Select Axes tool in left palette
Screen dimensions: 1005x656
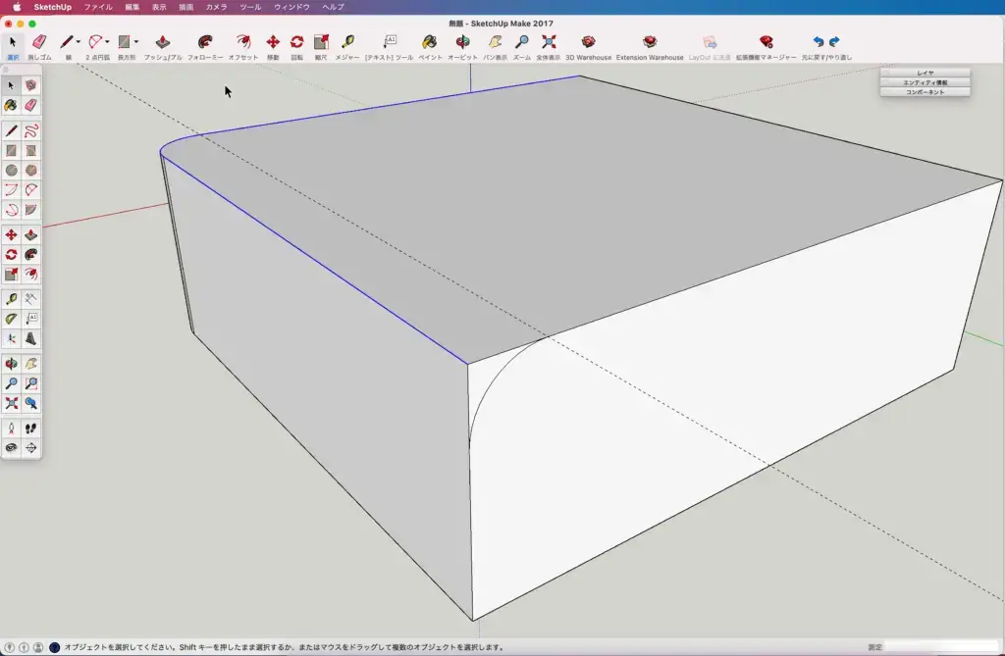pos(11,339)
